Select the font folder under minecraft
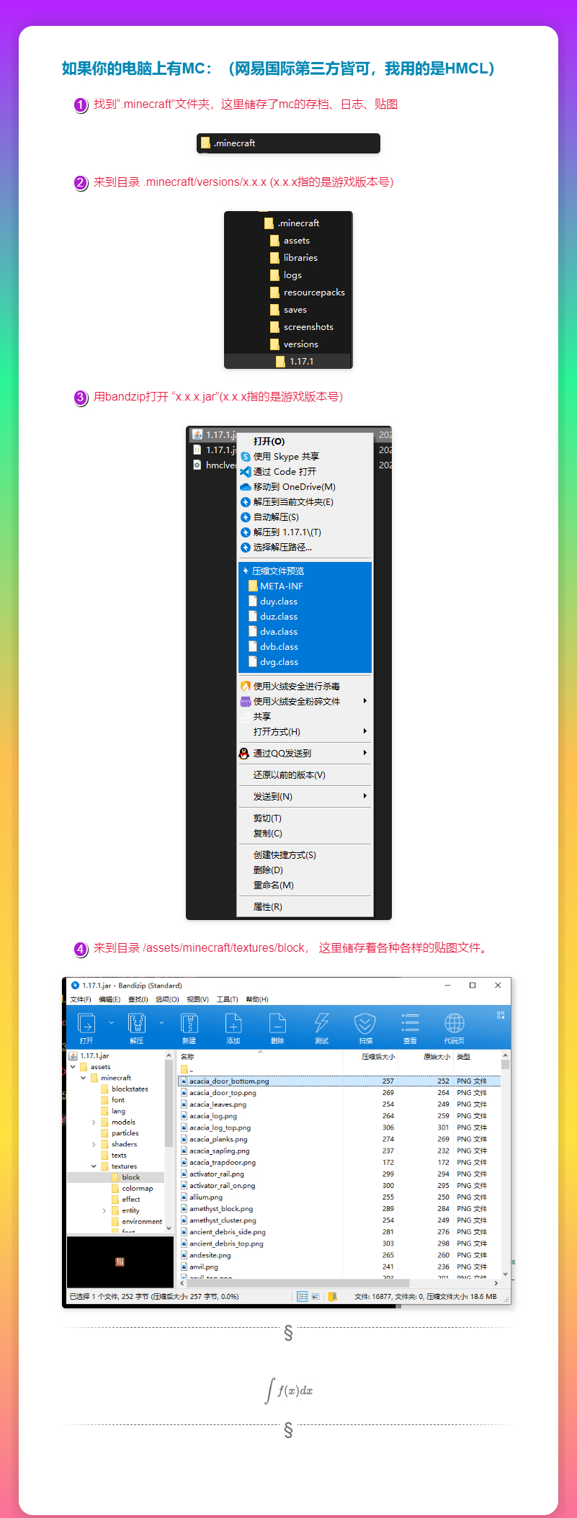Screen dimensions: 577x1518 point(113,1100)
